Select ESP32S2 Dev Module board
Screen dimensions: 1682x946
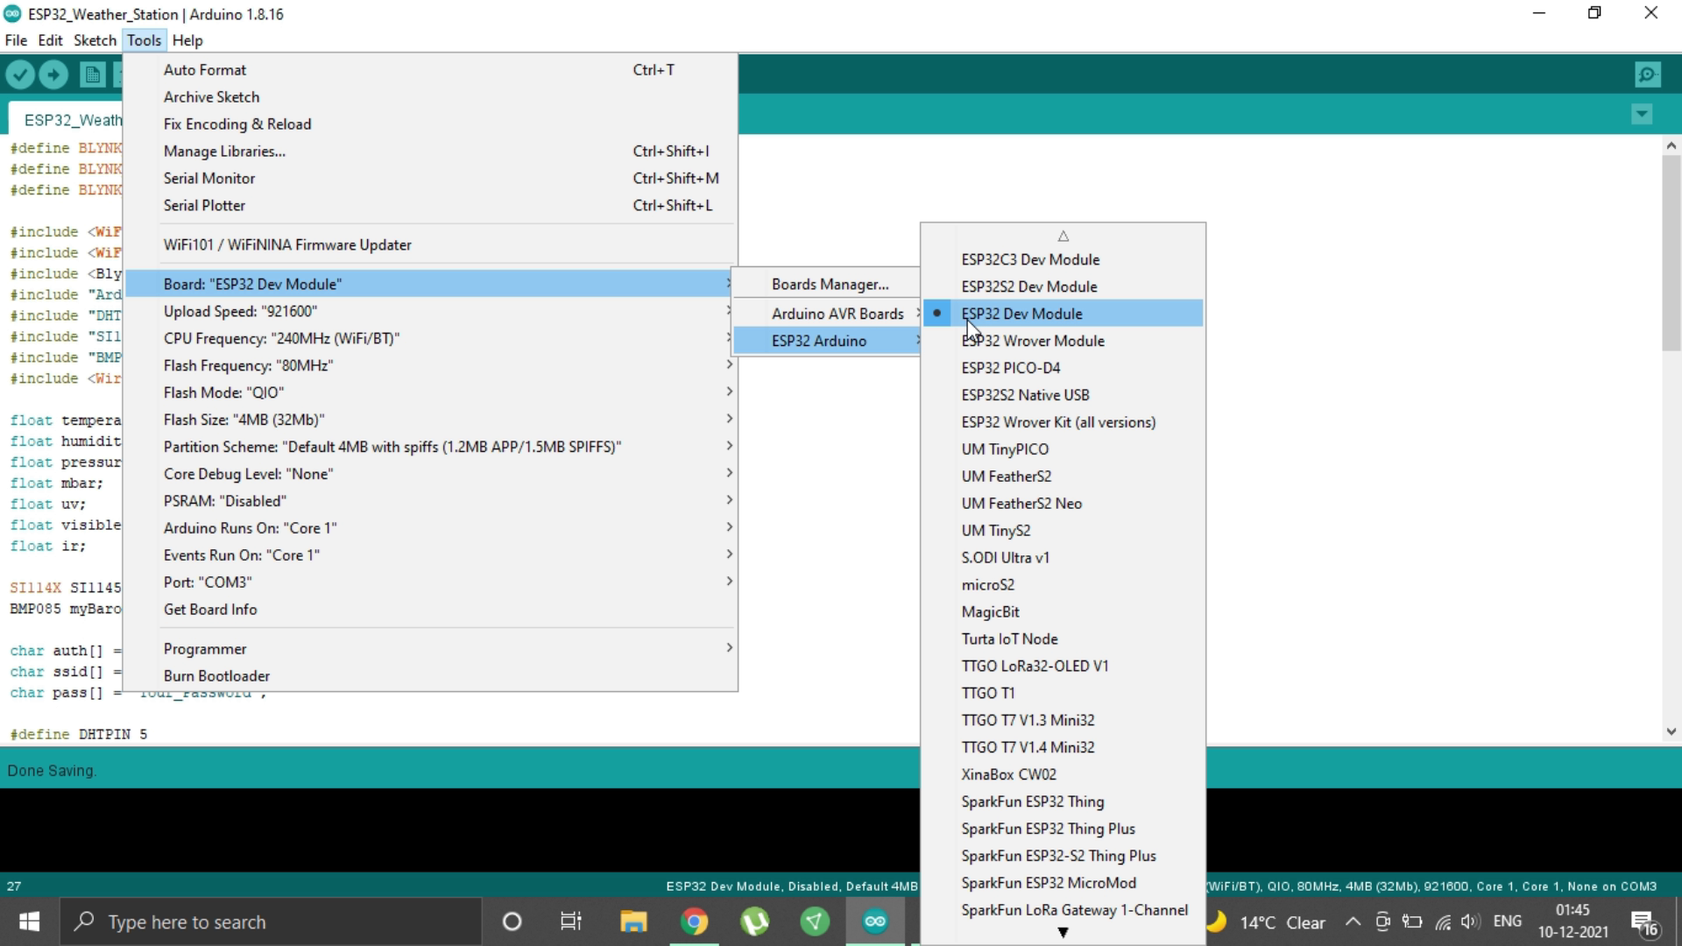coord(1064,286)
